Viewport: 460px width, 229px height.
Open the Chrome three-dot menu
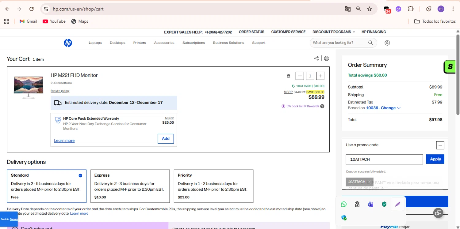[453, 9]
